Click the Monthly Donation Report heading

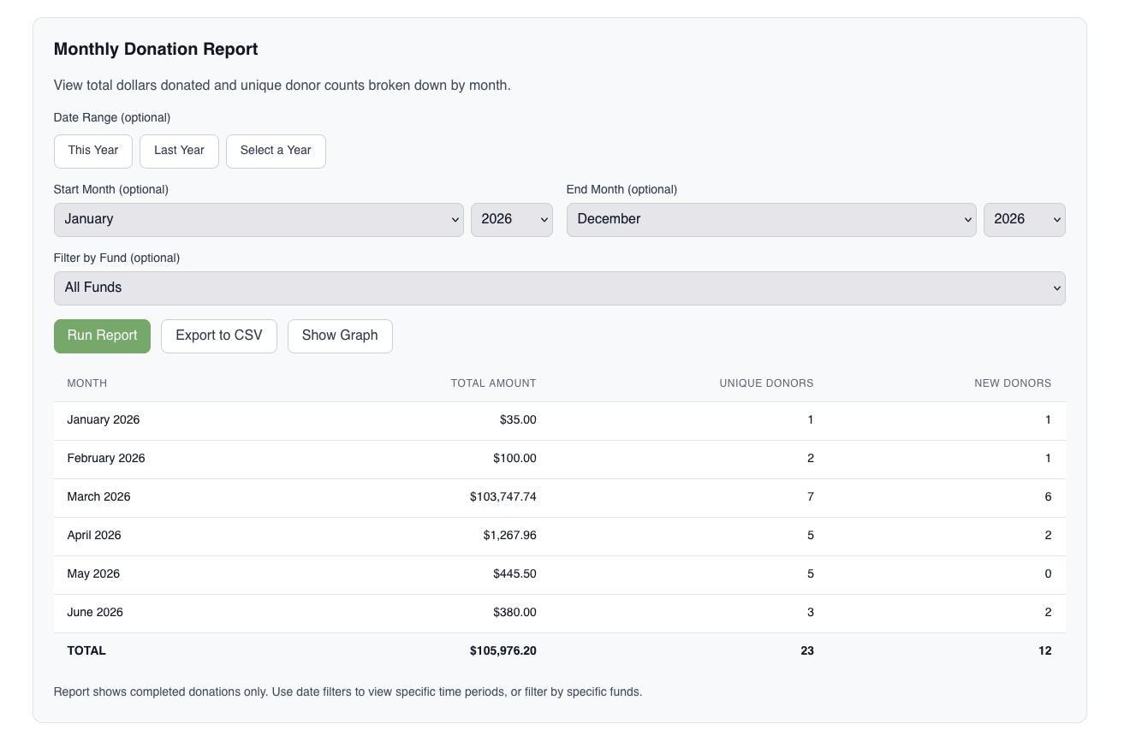pos(156,50)
